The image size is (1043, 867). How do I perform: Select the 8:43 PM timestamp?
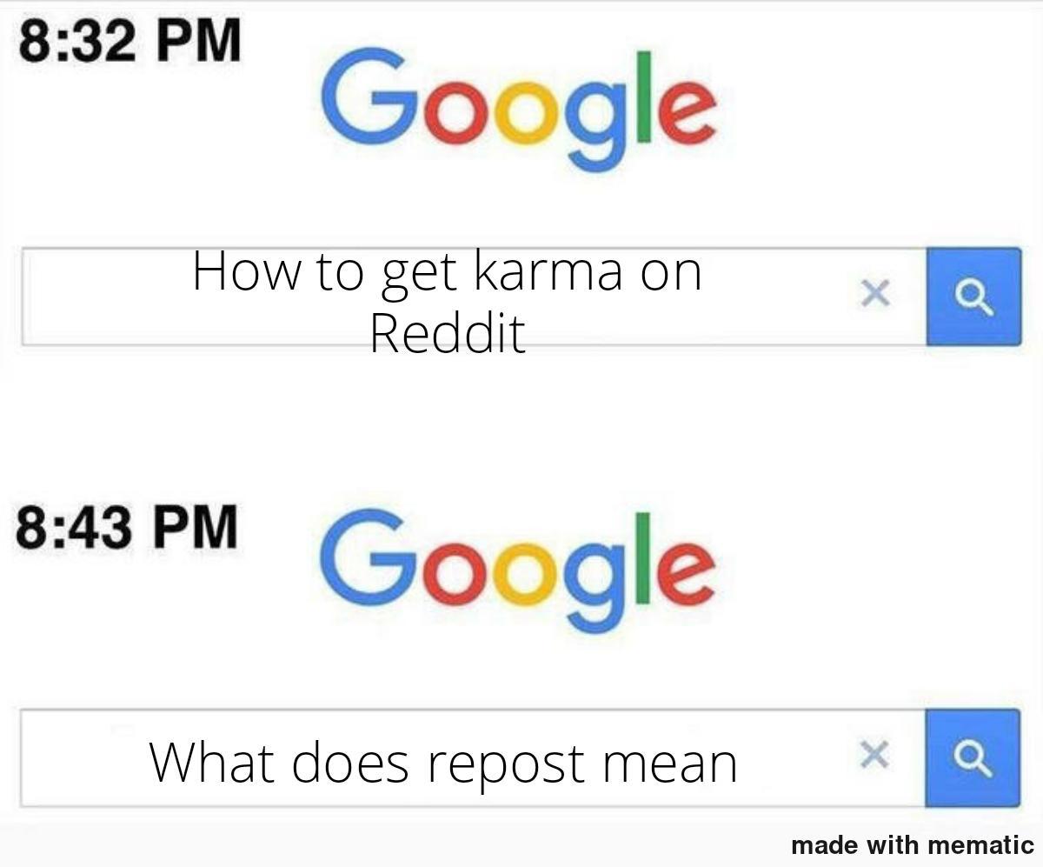coord(127,527)
